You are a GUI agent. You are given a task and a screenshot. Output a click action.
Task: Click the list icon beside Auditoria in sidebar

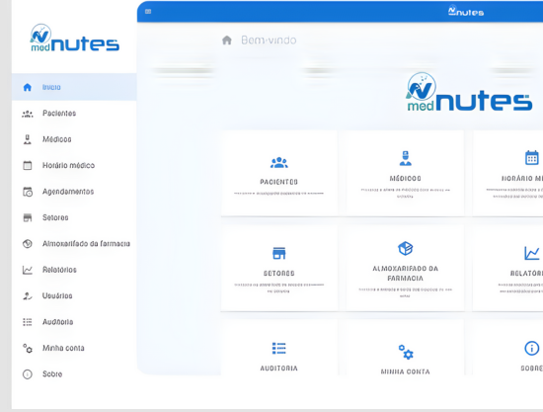(x=28, y=322)
